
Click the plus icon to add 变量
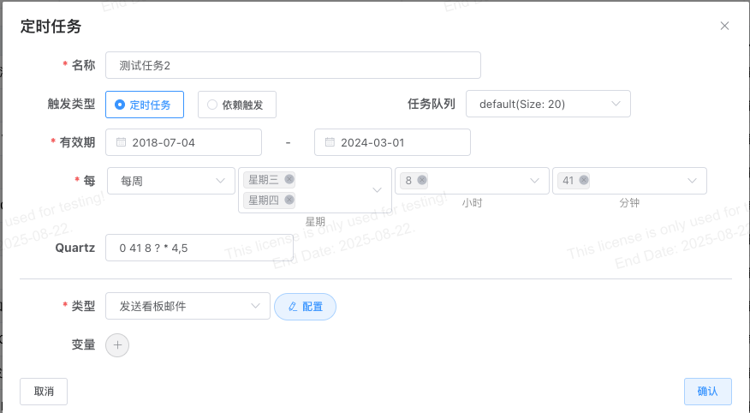(x=117, y=345)
